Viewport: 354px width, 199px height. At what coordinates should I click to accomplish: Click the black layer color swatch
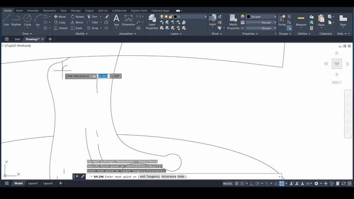coord(175,17)
